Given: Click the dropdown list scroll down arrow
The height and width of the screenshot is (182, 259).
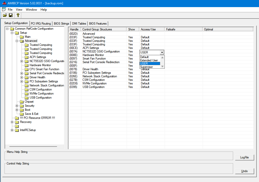Looking at the screenshot, I should pyautogui.click(x=162, y=66).
